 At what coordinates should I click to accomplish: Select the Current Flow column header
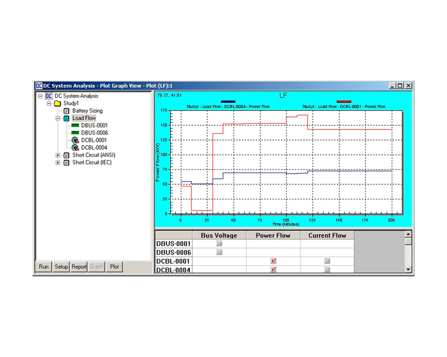pos(327,235)
